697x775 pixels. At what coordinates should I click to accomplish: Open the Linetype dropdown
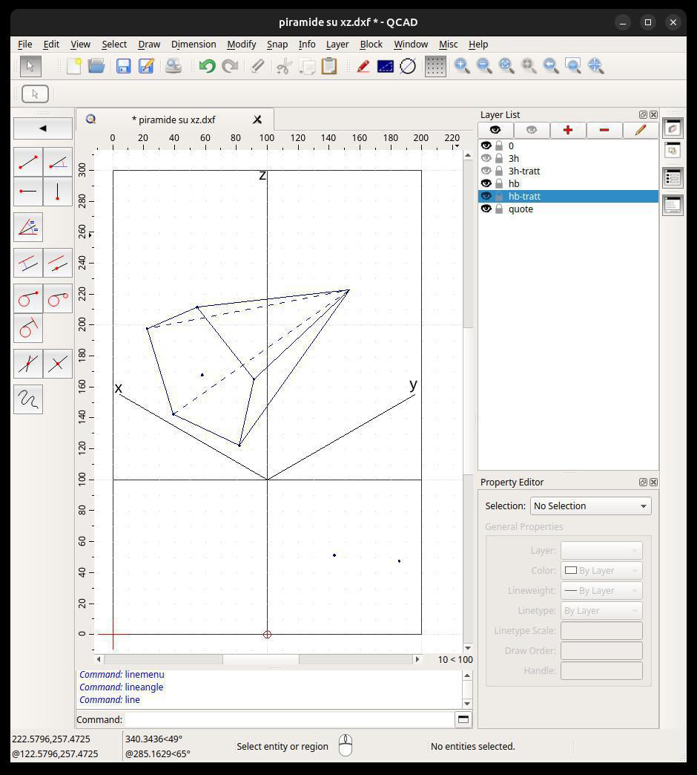pos(601,611)
